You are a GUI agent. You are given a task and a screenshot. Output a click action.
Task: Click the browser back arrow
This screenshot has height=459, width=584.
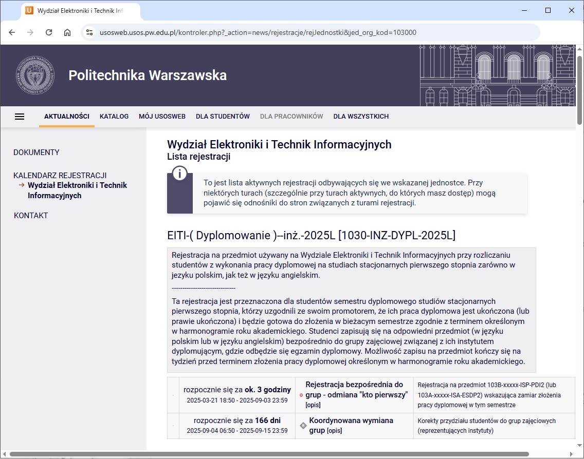pos(12,32)
